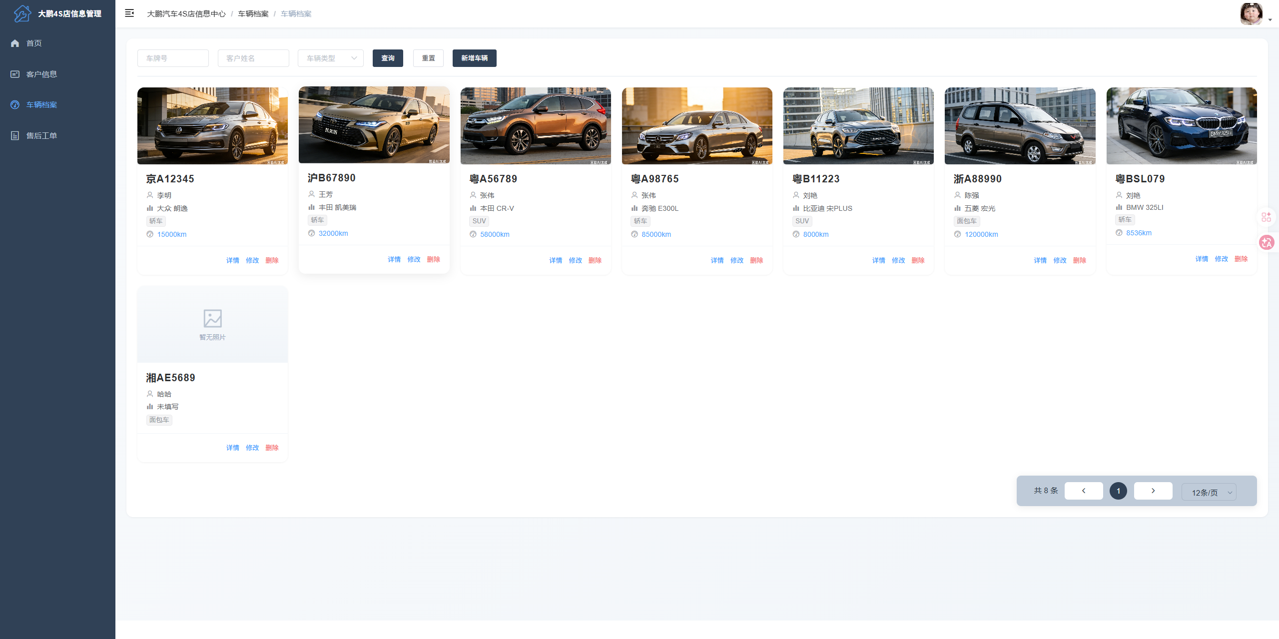This screenshot has height=639, width=1279.
Task: Click the 首页 home icon
Action: [15, 43]
